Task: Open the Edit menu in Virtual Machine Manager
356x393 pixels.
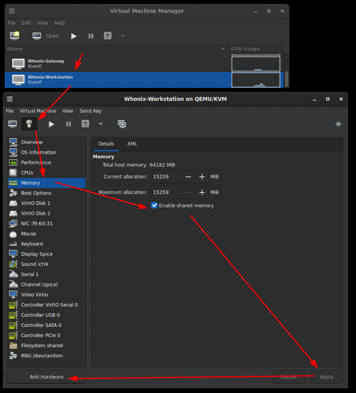Action: (x=26, y=23)
